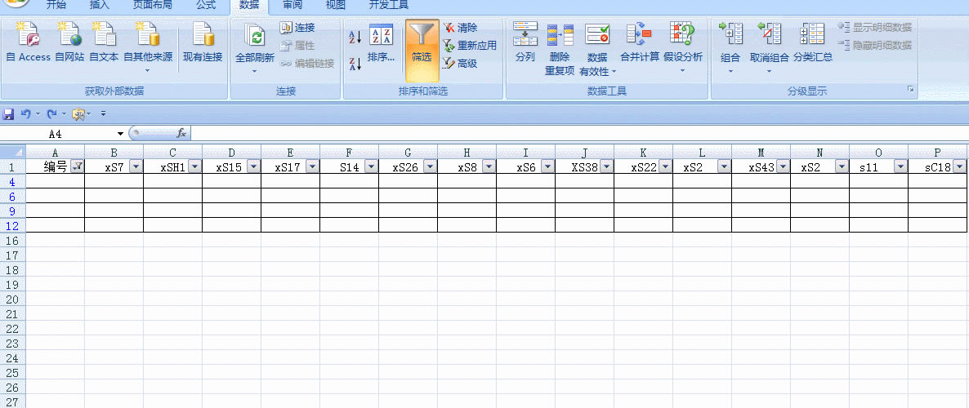The image size is (969, 408).
Task: Open the xS15 column filter dropdown
Action: 253,166
